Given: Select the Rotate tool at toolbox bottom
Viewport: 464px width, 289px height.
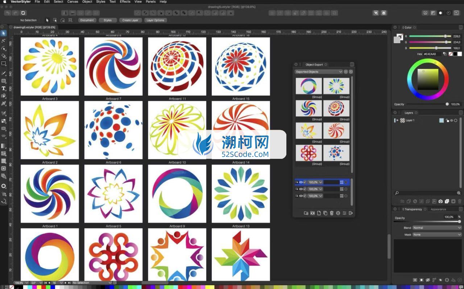Looking at the screenshot, I should tap(4, 201).
